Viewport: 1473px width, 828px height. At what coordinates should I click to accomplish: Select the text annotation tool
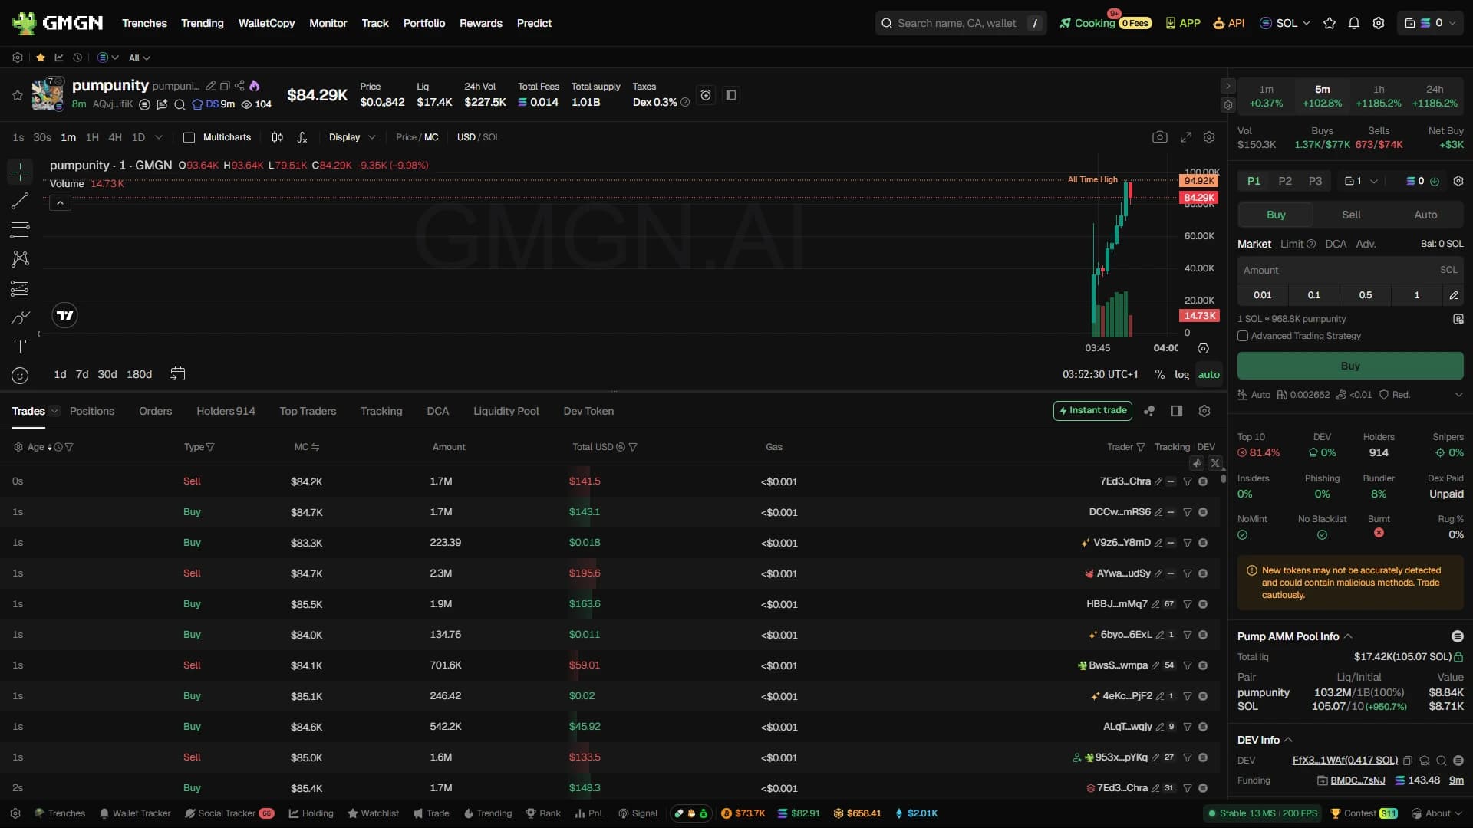pyautogui.click(x=20, y=347)
